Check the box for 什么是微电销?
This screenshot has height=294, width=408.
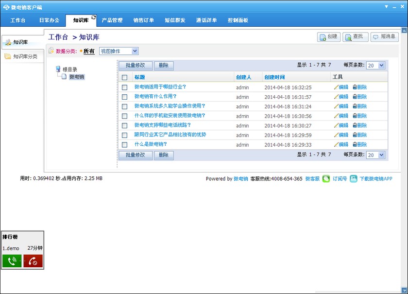[x=125, y=145]
